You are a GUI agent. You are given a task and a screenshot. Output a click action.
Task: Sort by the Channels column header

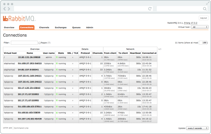click(x=97, y=53)
